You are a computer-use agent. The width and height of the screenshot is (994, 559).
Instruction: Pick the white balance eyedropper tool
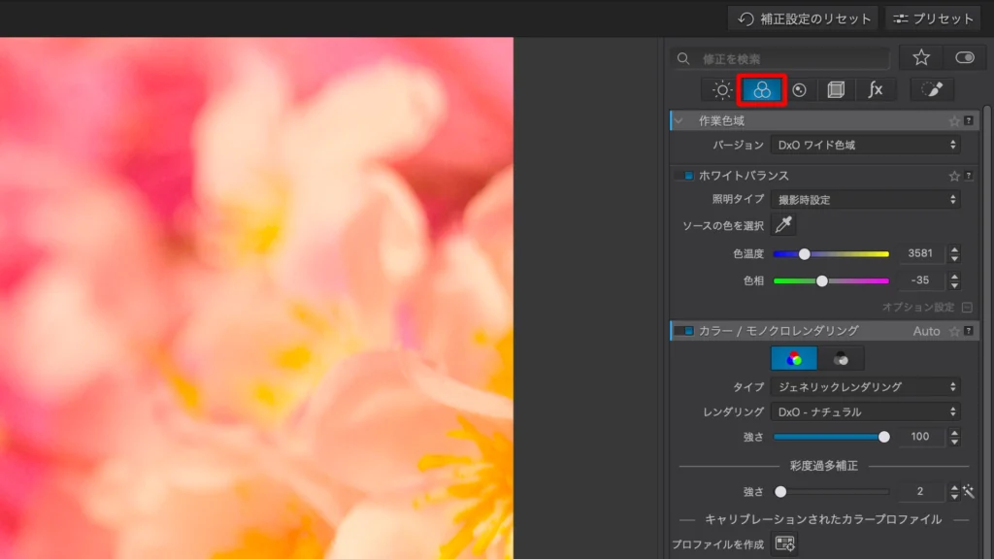click(783, 225)
